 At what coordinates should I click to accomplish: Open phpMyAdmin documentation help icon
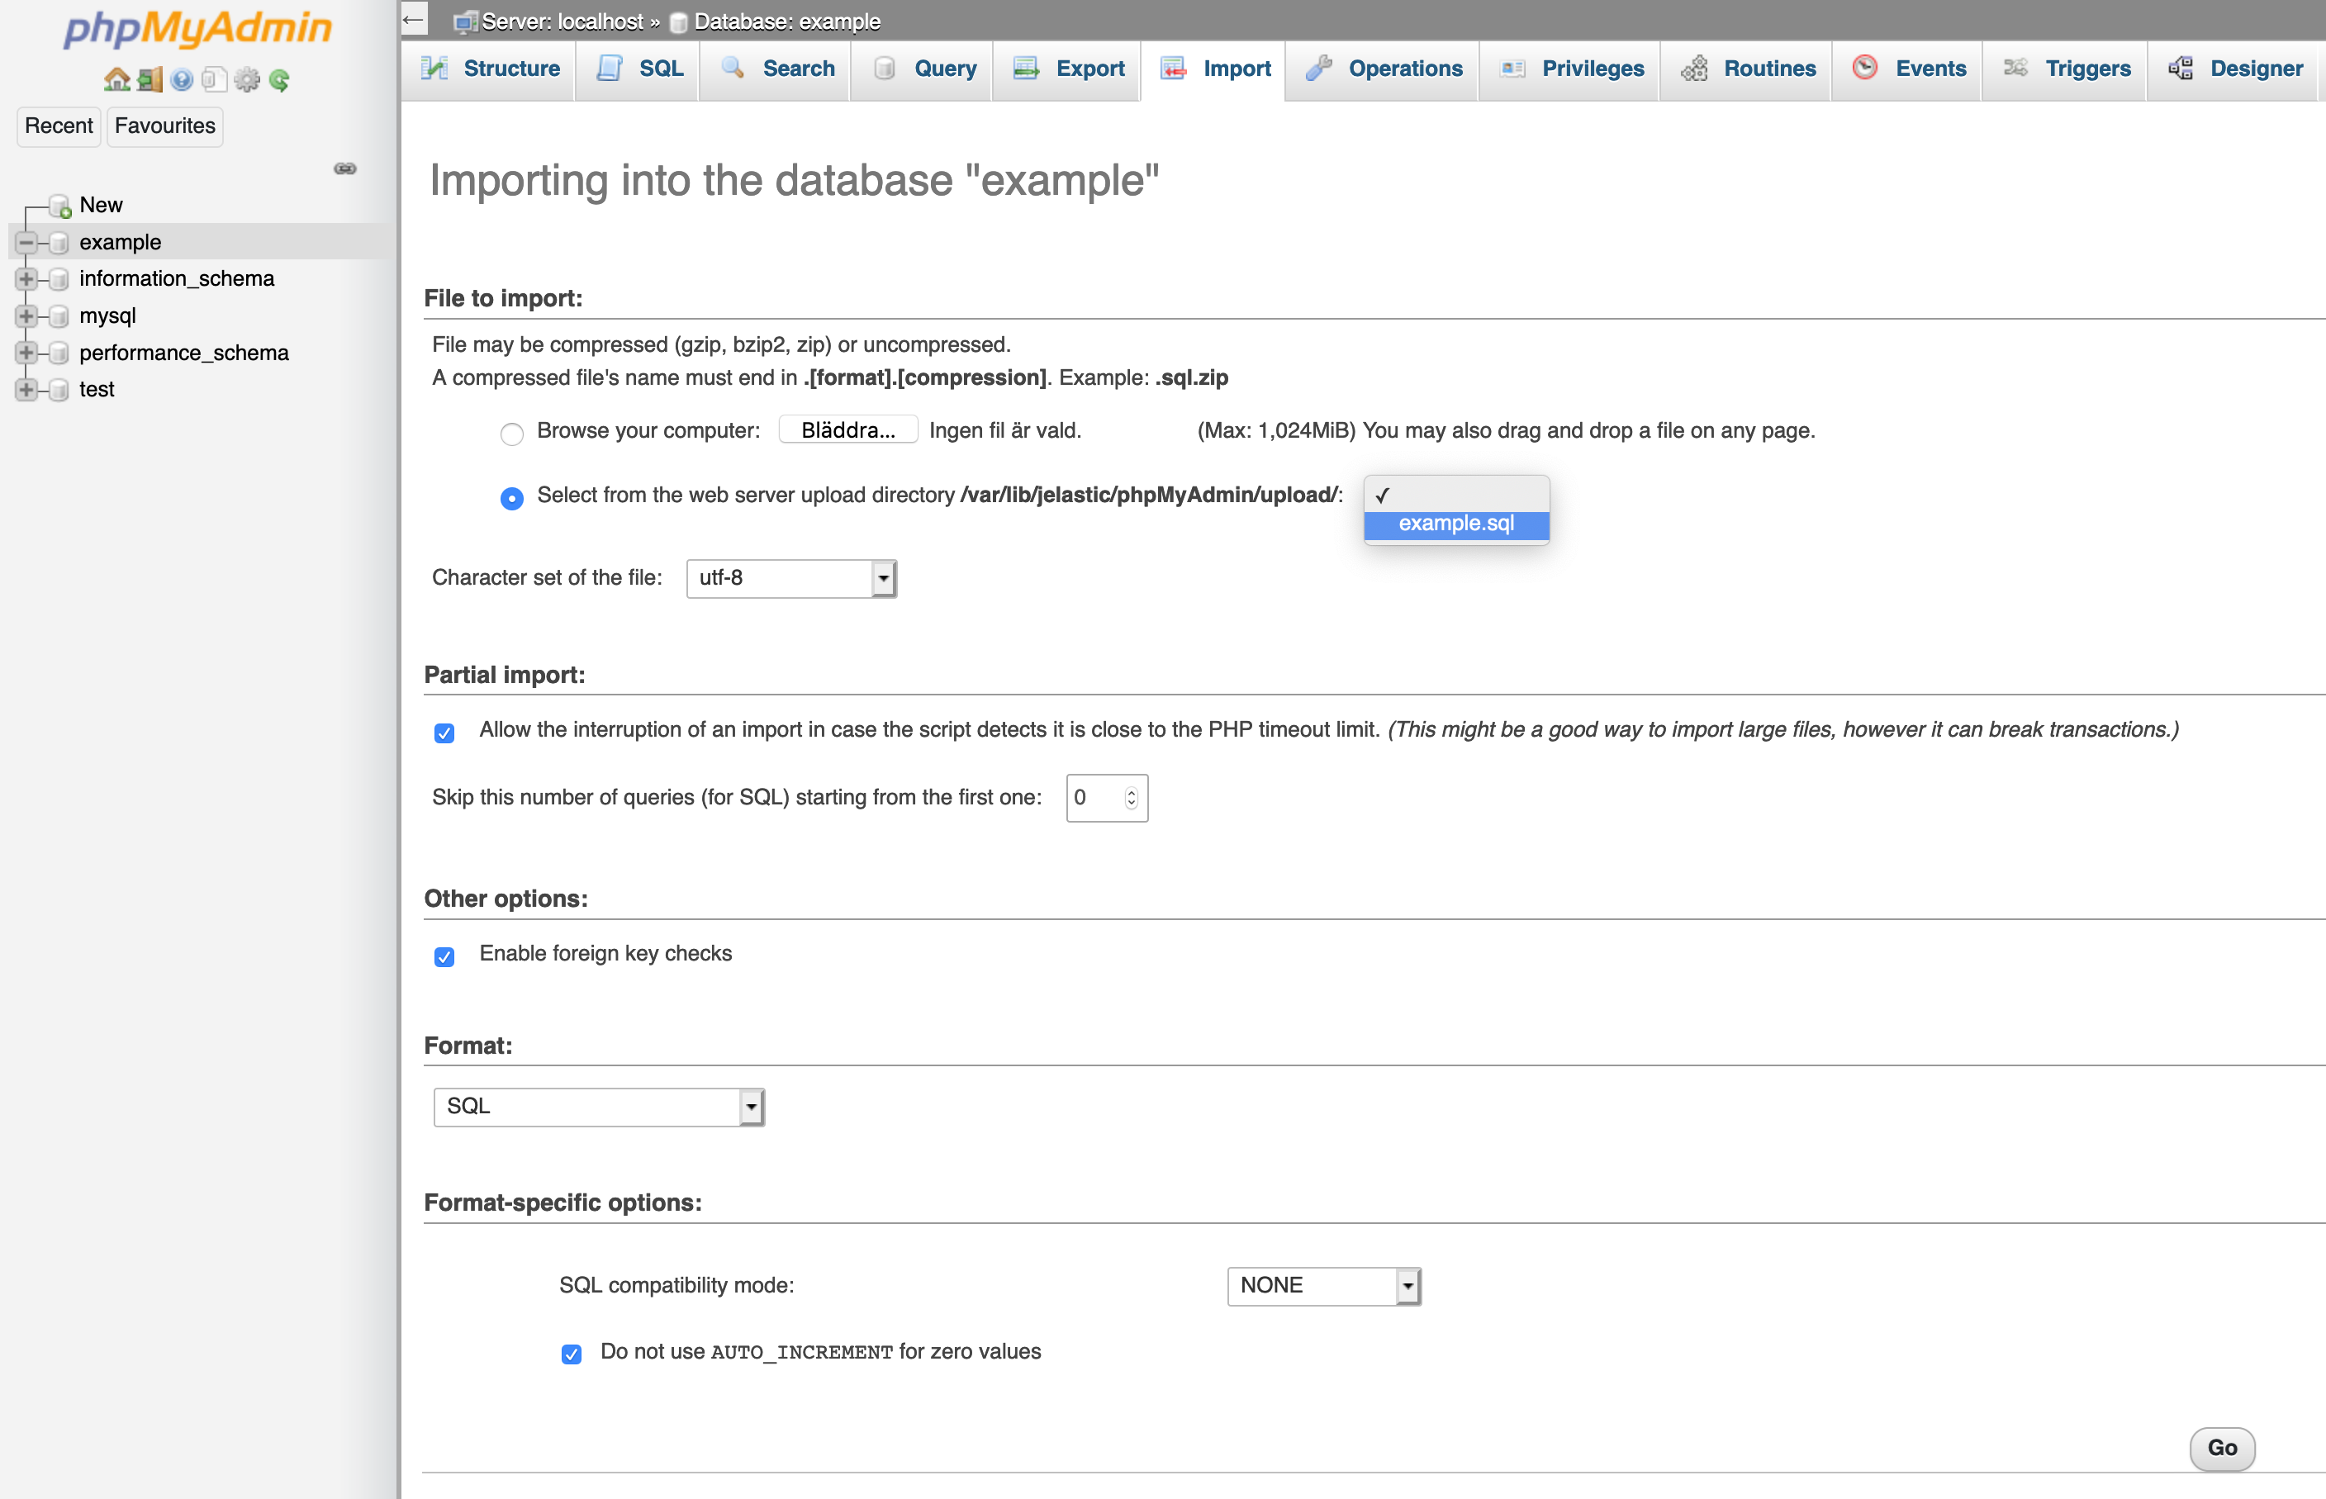point(182,80)
